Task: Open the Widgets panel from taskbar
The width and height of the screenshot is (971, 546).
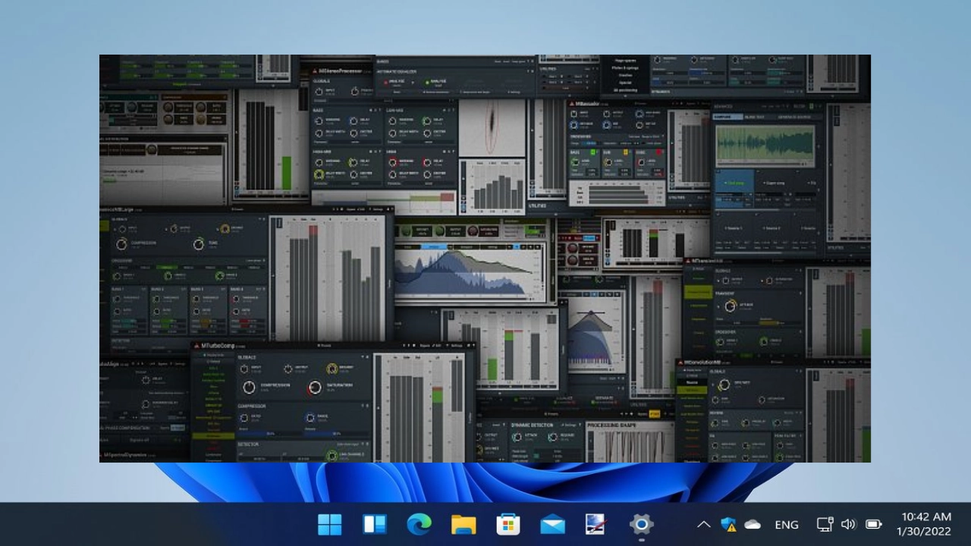Action: pyautogui.click(x=374, y=524)
